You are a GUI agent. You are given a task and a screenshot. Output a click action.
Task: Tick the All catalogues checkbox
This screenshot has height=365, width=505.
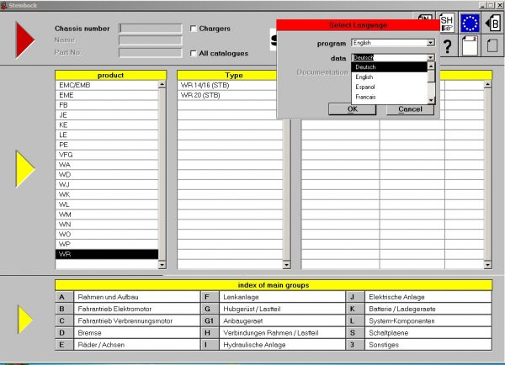point(194,53)
